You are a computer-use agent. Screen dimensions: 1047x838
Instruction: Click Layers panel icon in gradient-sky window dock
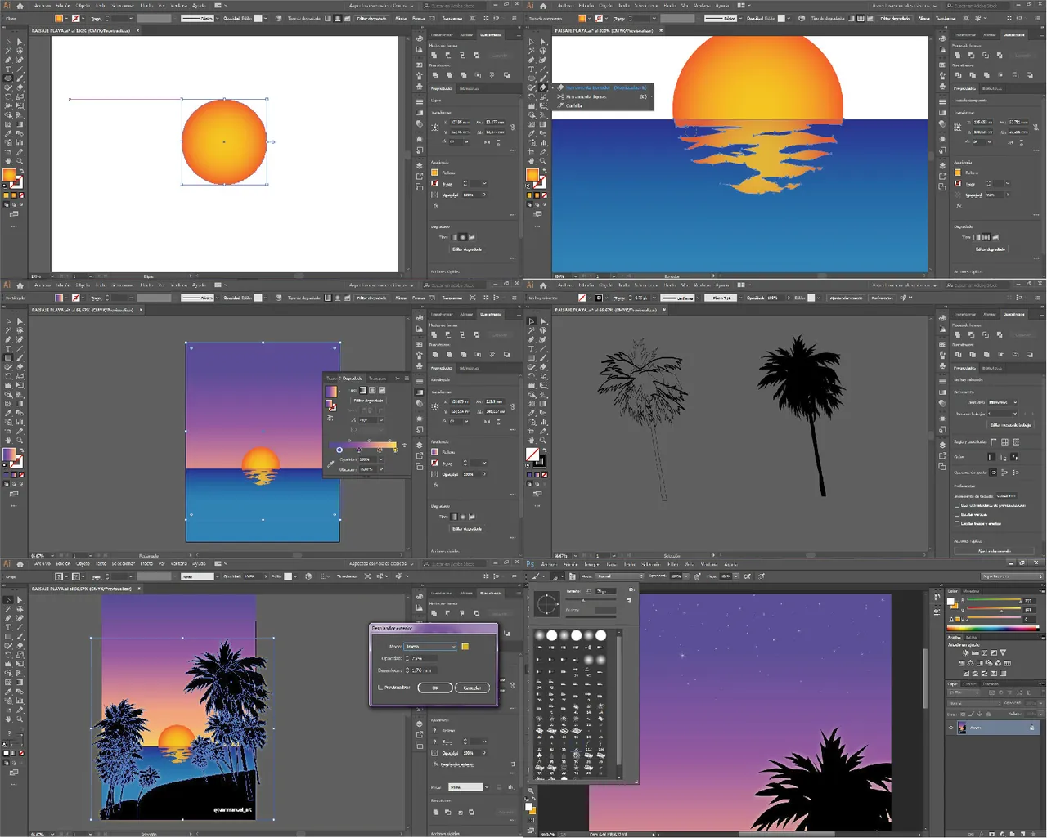tap(420, 445)
